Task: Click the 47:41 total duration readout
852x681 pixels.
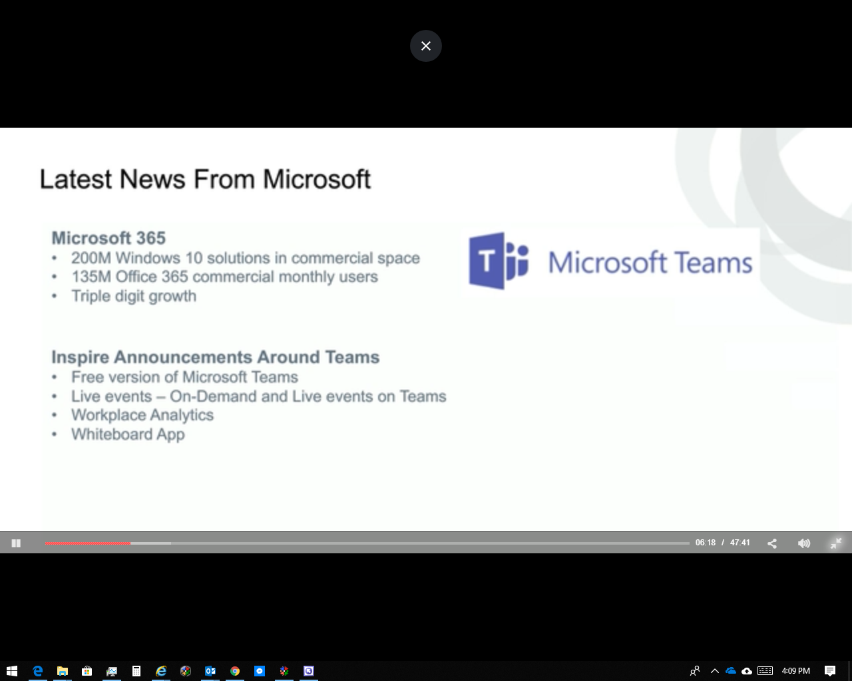Action: point(740,543)
